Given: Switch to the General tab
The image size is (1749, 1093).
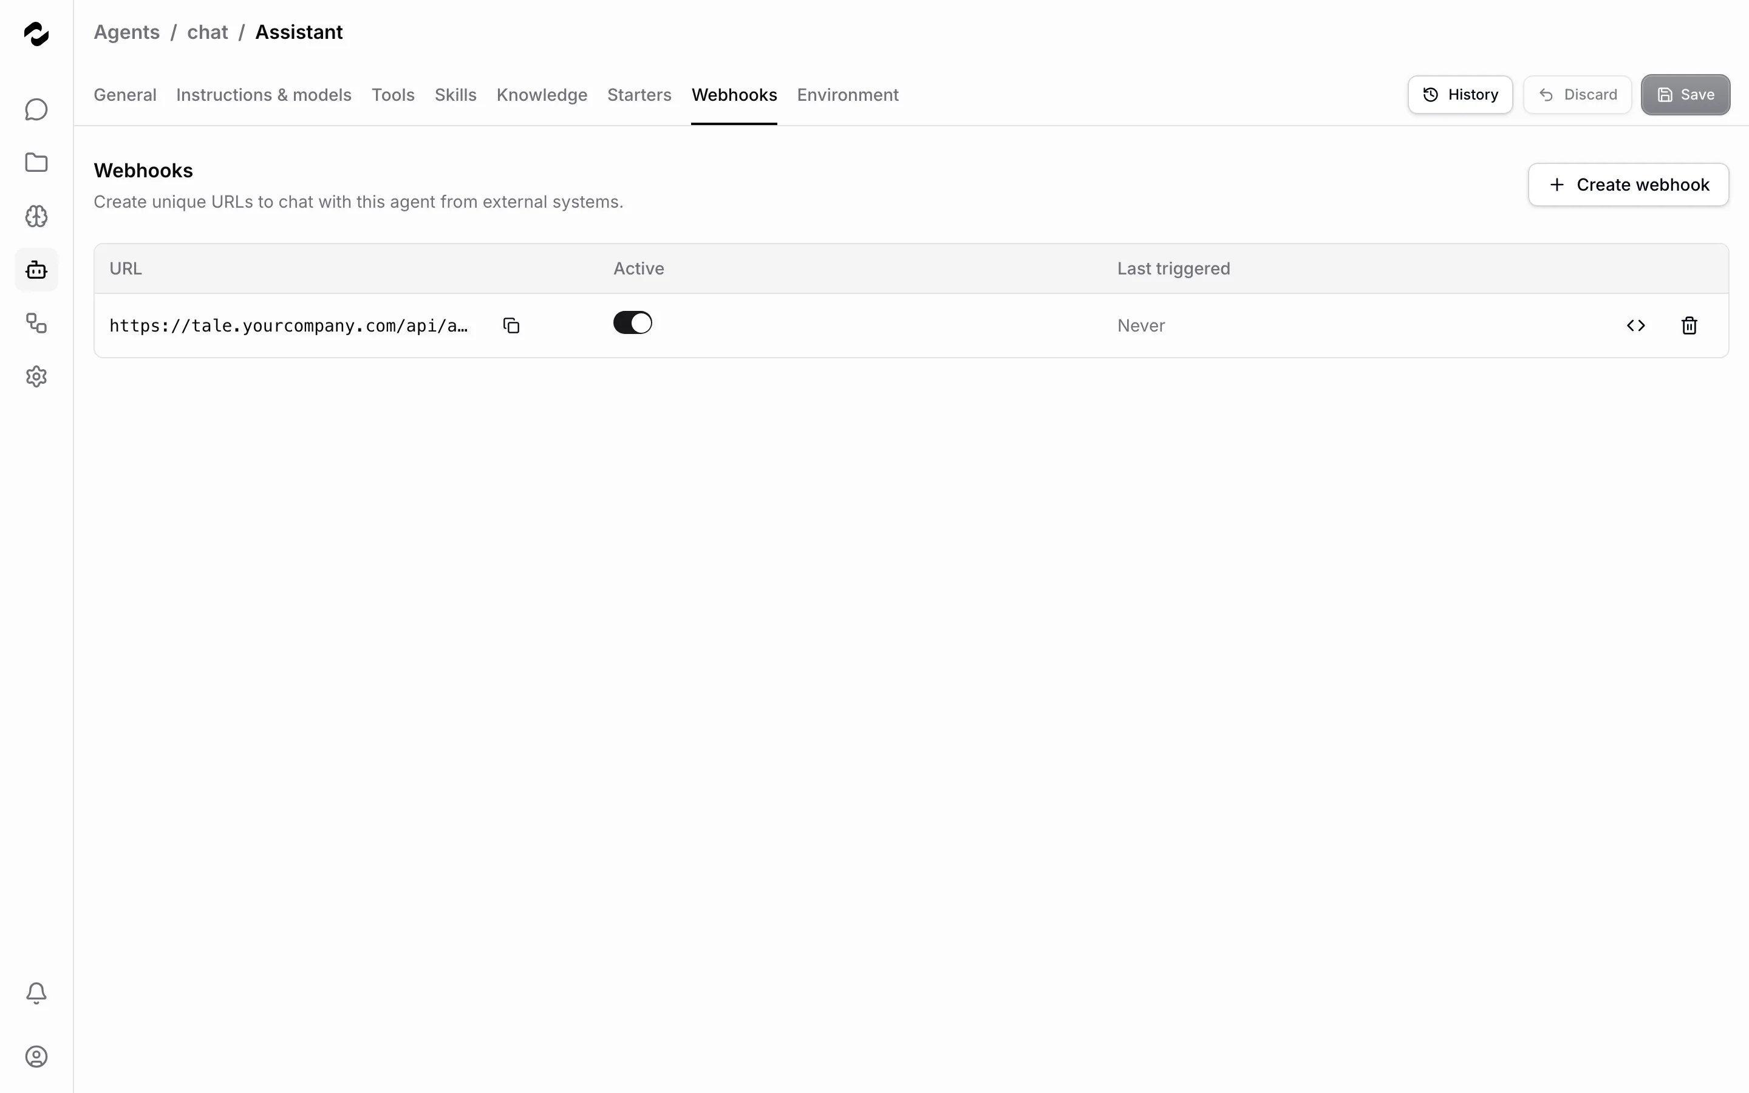Looking at the screenshot, I should coord(125,95).
